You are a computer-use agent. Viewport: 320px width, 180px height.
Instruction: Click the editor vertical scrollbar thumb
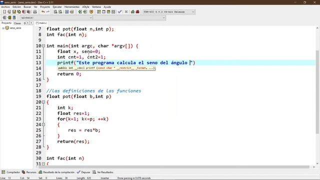317,92
